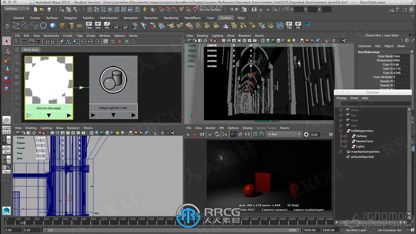This screenshot has width=416, height=234.
Task: Pause the IPR render
Action: (331, 134)
